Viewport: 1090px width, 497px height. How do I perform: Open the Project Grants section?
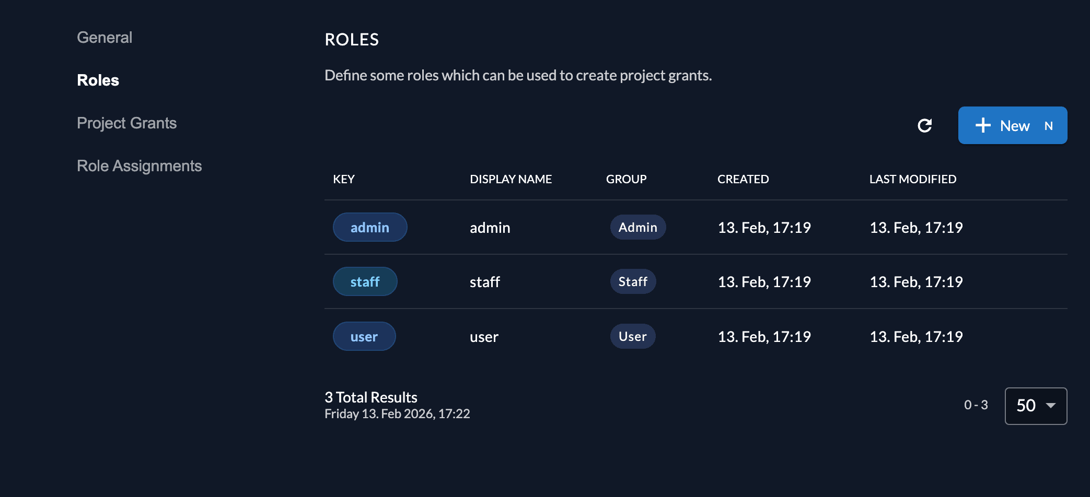pyautogui.click(x=127, y=123)
